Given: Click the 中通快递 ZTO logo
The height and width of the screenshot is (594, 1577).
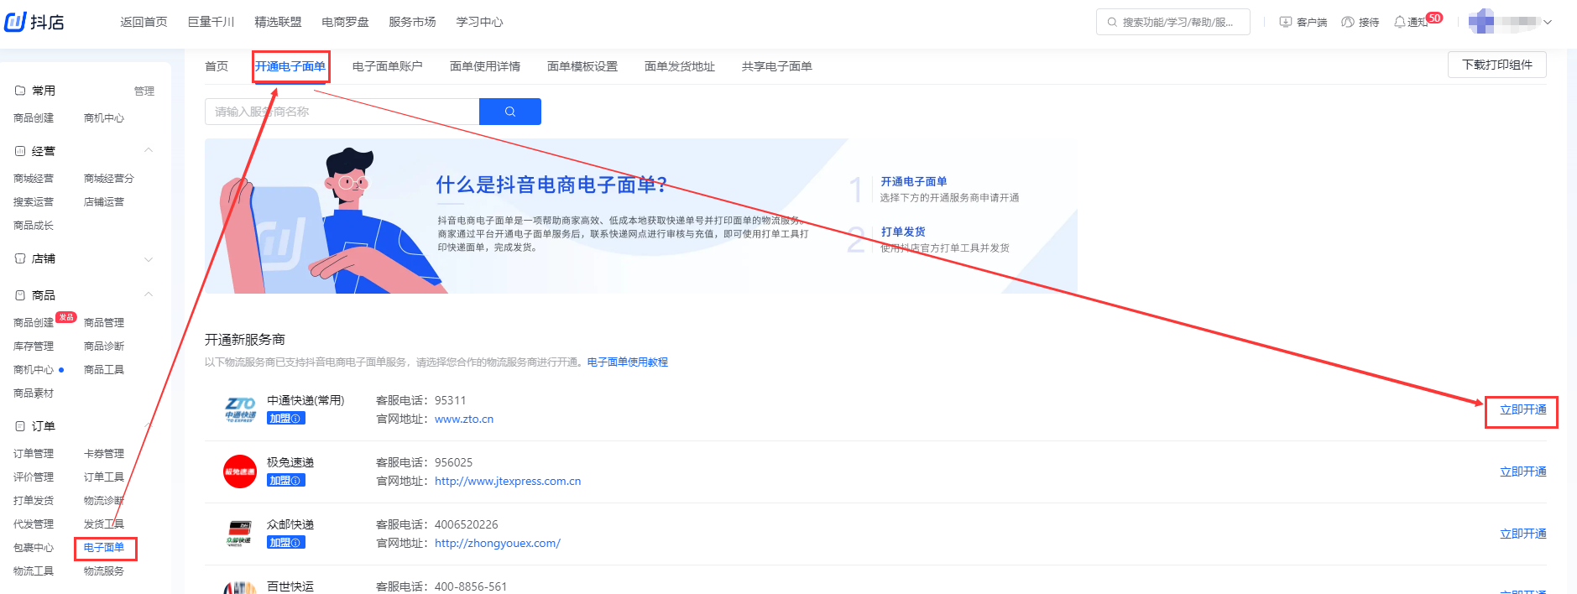Looking at the screenshot, I should (240, 409).
